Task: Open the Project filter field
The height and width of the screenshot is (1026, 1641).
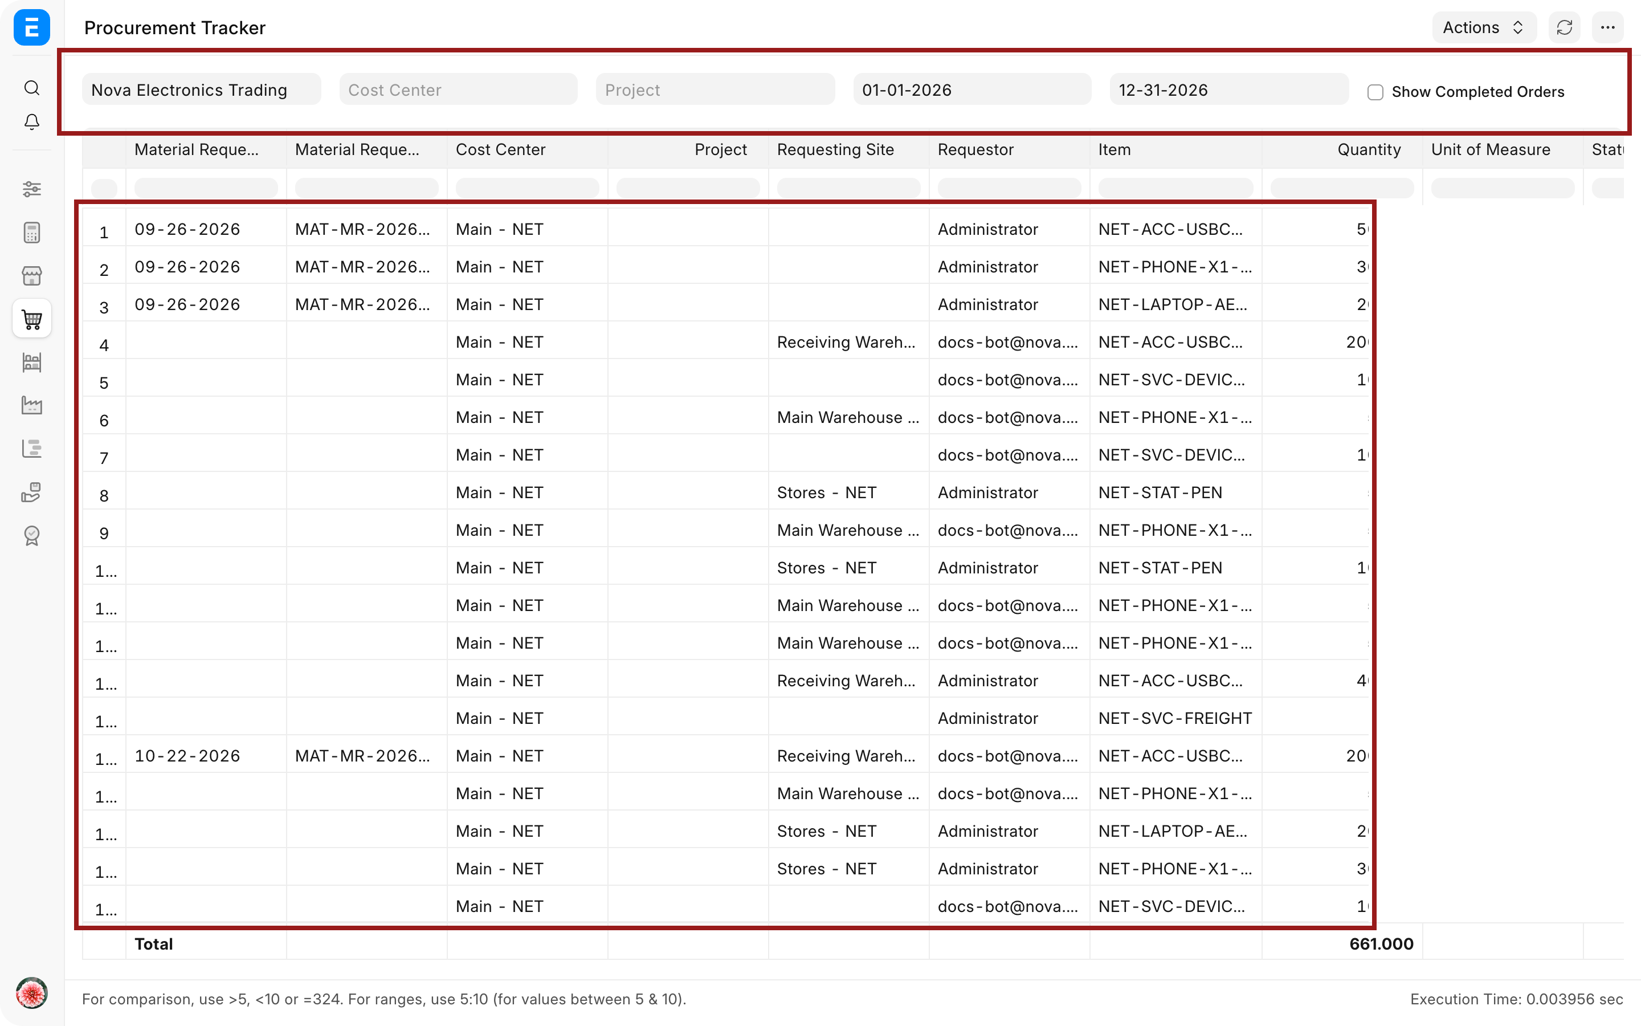Action: pos(716,89)
